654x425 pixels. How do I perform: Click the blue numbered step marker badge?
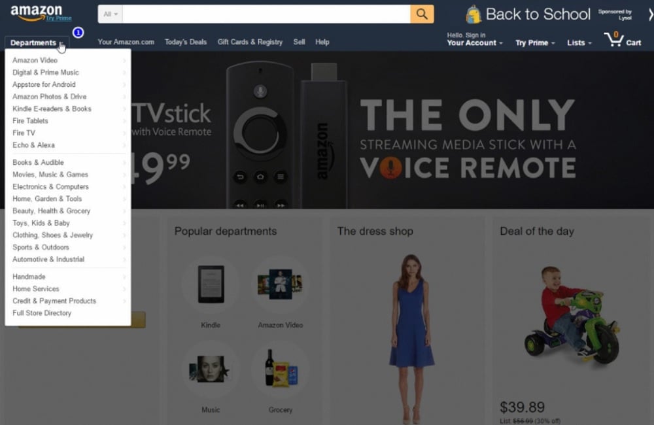(78, 33)
